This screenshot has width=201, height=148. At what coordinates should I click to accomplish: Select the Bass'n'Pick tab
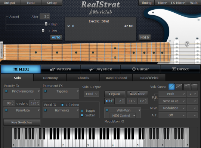(149, 78)
